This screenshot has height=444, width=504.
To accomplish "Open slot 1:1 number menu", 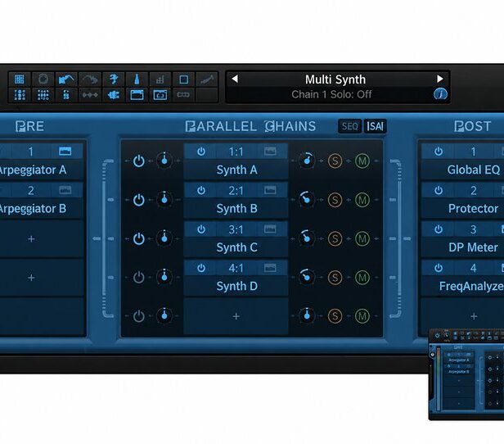I will pos(236,152).
